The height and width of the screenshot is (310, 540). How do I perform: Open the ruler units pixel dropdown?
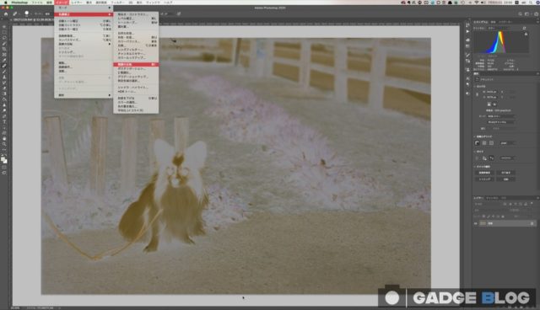point(508,143)
